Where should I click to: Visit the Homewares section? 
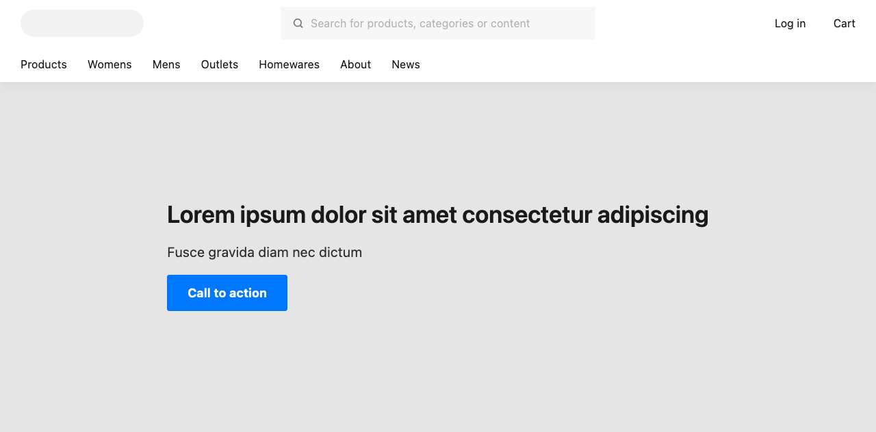click(x=289, y=64)
